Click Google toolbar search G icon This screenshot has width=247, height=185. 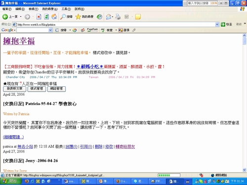(57, 30)
